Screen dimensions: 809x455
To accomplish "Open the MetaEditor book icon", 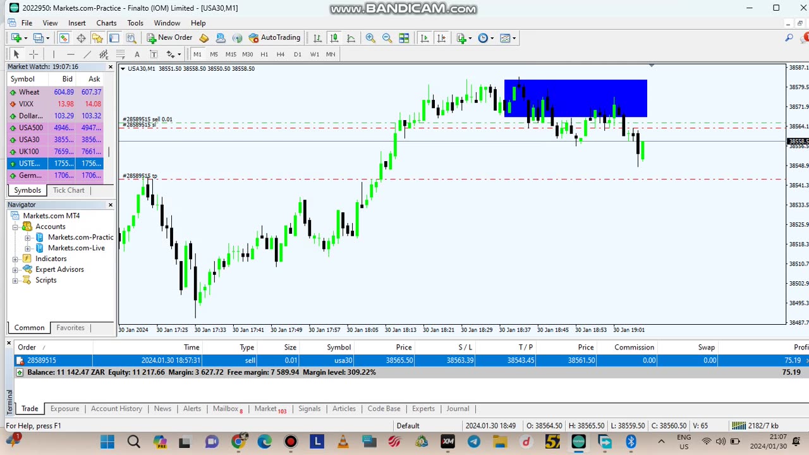I will [x=204, y=38].
